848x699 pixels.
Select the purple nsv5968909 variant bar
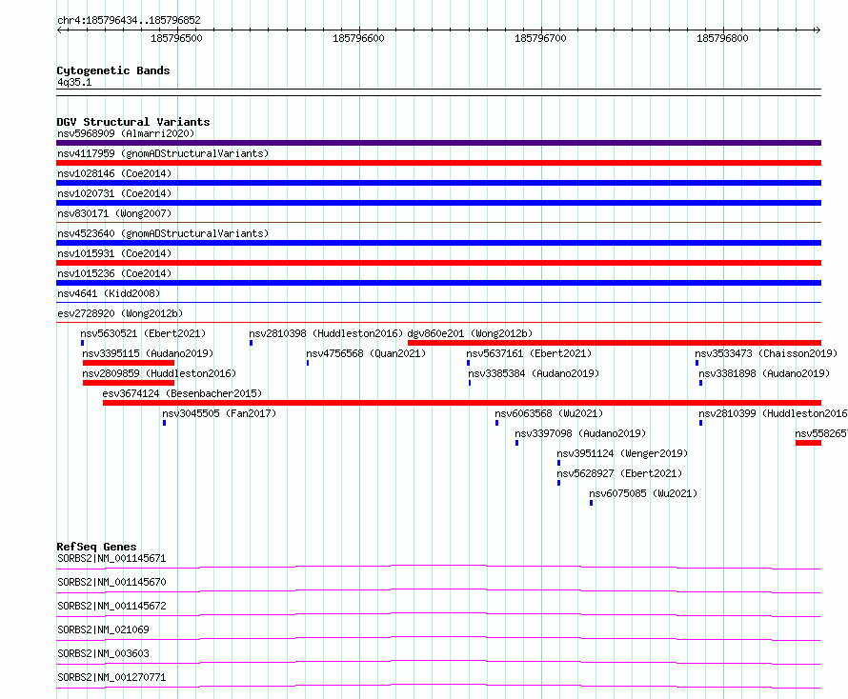click(x=438, y=143)
